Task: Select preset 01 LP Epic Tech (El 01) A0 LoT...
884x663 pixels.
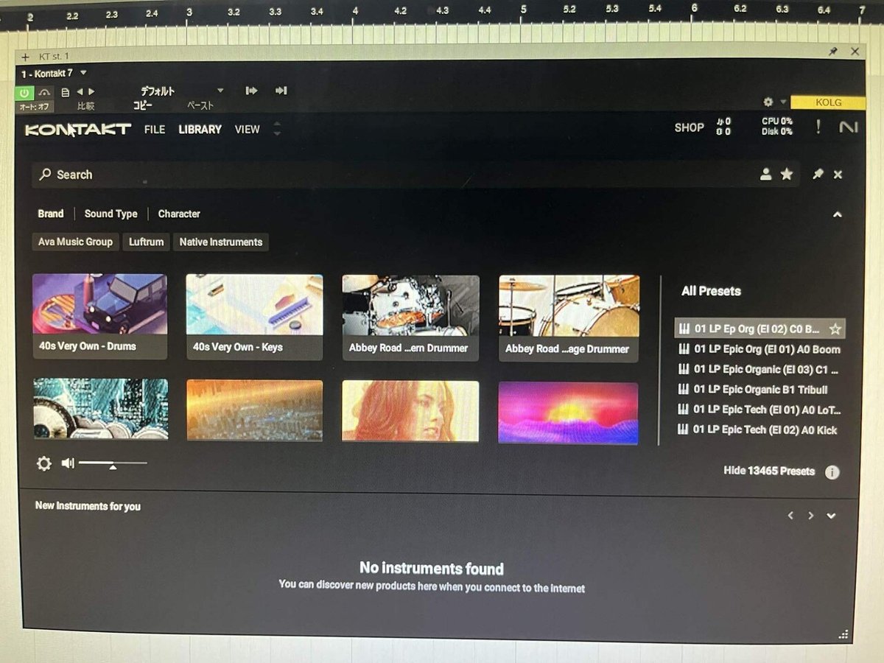Action: click(760, 410)
